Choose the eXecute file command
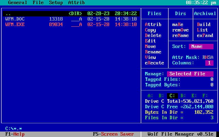Screen dimensions: 219x137 tap(154, 63)
